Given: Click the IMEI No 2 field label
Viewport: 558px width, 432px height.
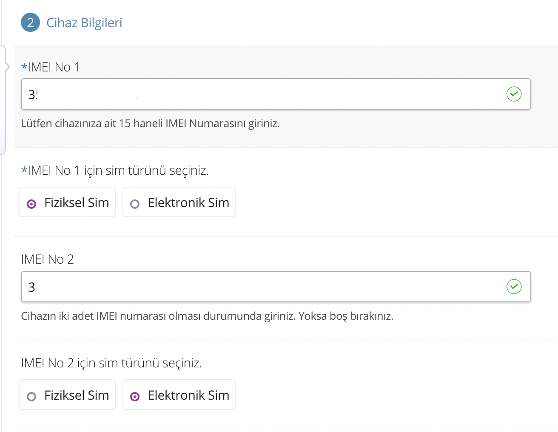Looking at the screenshot, I should pyautogui.click(x=48, y=259).
